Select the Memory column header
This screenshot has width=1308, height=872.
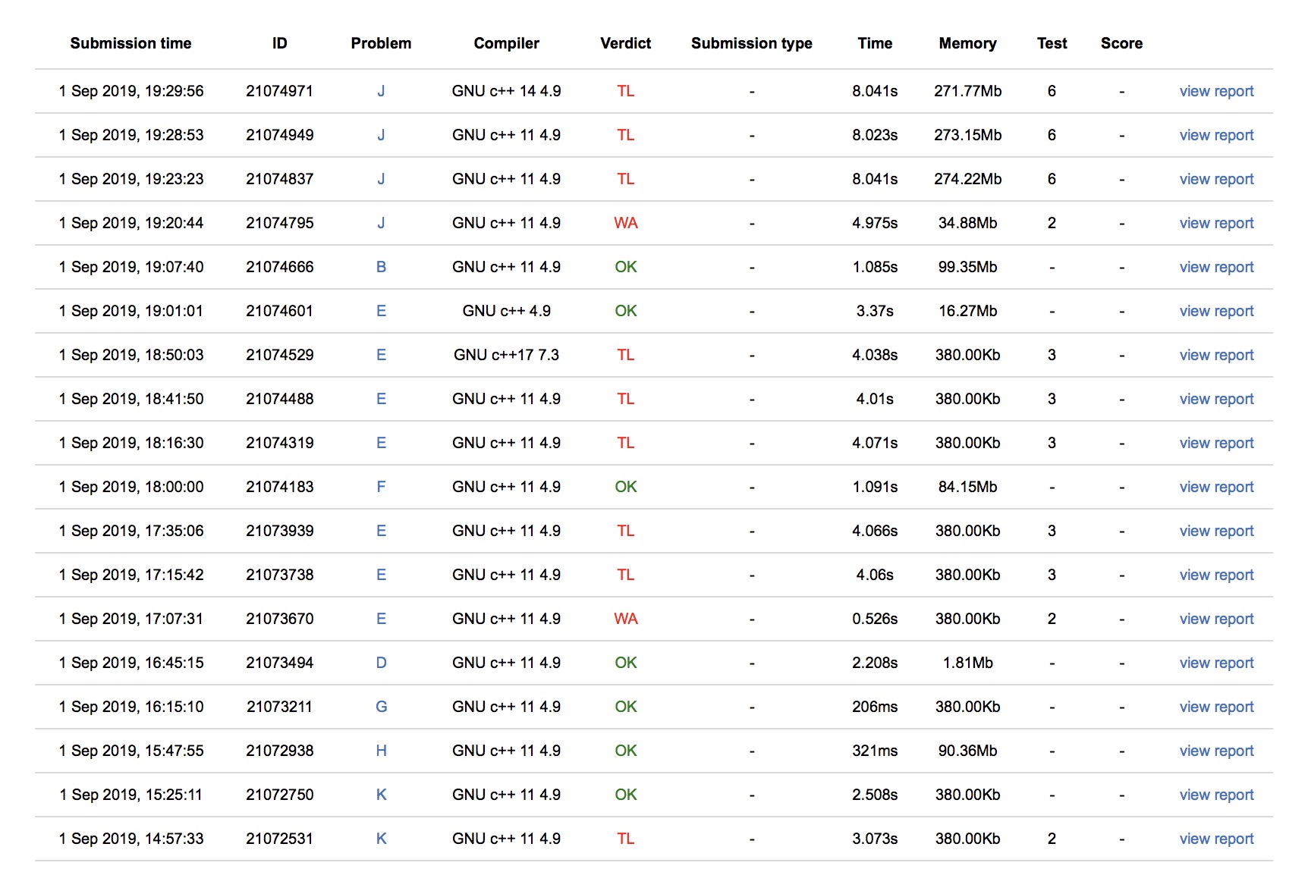[x=967, y=43]
